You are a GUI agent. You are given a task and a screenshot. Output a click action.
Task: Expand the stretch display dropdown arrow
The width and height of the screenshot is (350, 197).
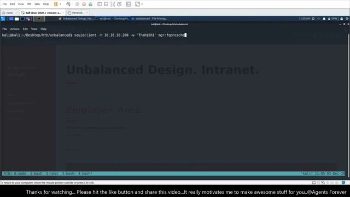click(x=142, y=4)
